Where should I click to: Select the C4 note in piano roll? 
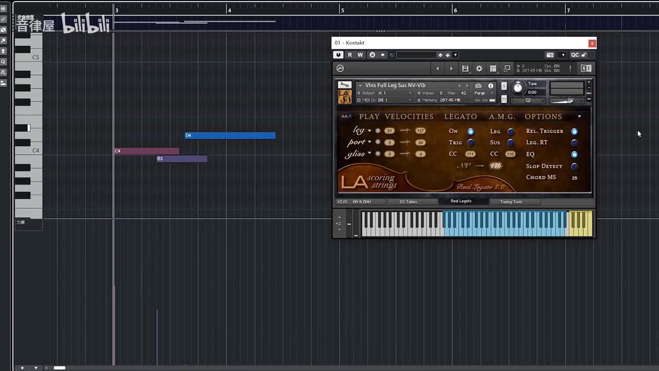(x=147, y=151)
